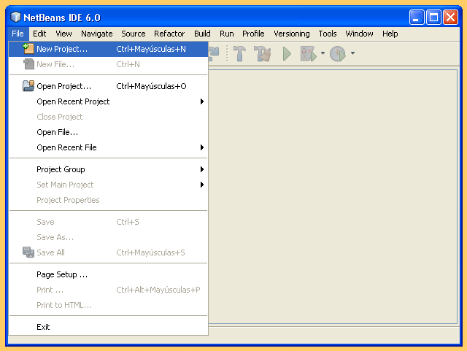467x351 pixels.
Task: Open the Edit menu
Action: (39, 34)
